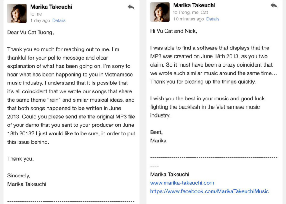Click the reply arrow on the left email
This screenshot has height=204, width=286.
131,7
